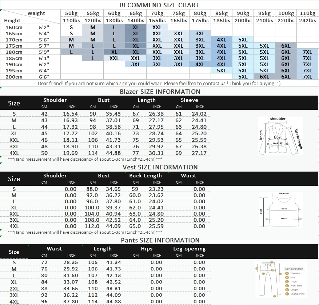
Task: Click hand measurement note under Vest table
Action: [x=85, y=232]
